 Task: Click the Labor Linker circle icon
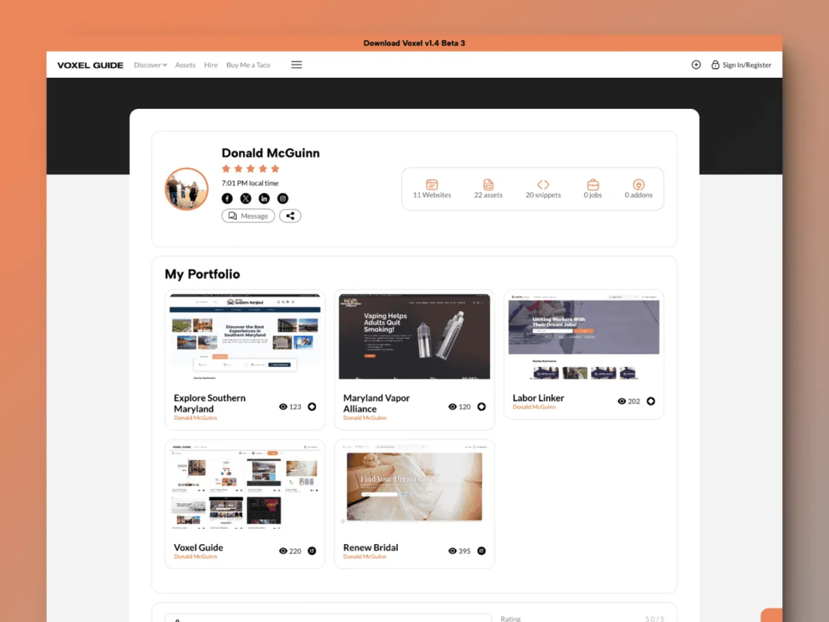651,401
